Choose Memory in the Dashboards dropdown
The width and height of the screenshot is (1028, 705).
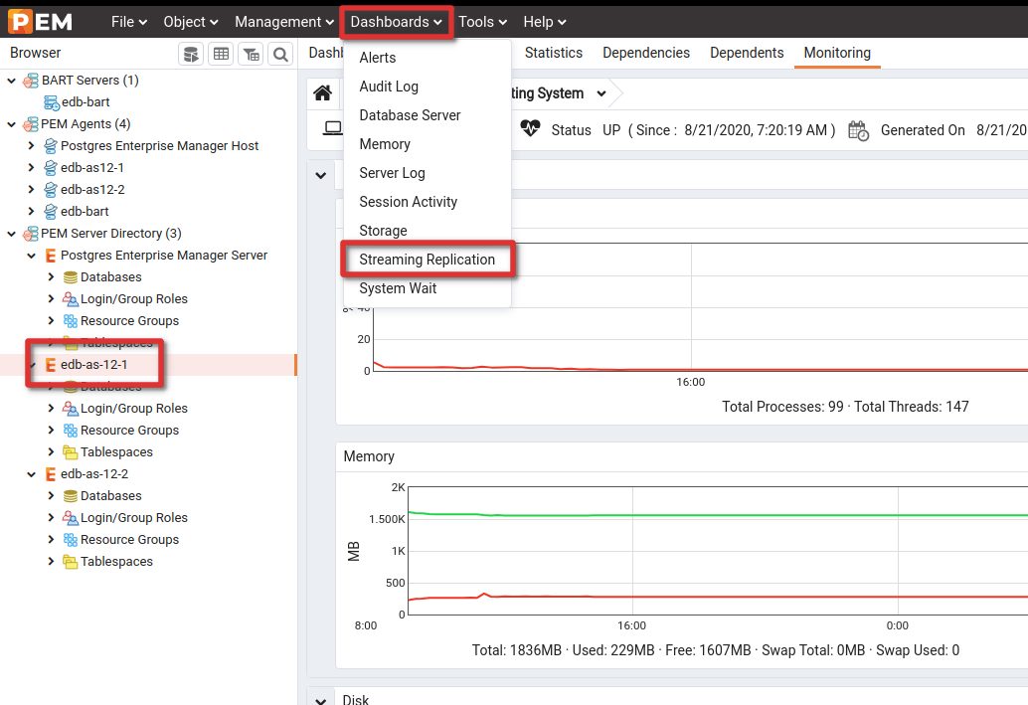pyautogui.click(x=385, y=144)
